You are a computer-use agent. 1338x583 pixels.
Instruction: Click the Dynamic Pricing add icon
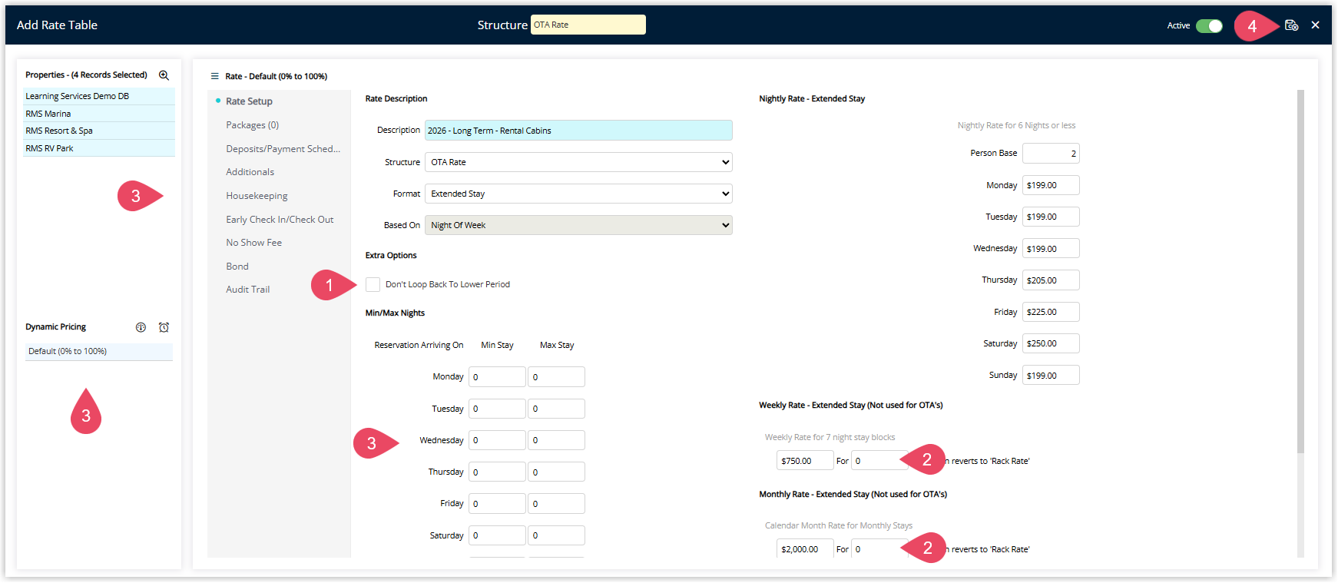click(141, 327)
